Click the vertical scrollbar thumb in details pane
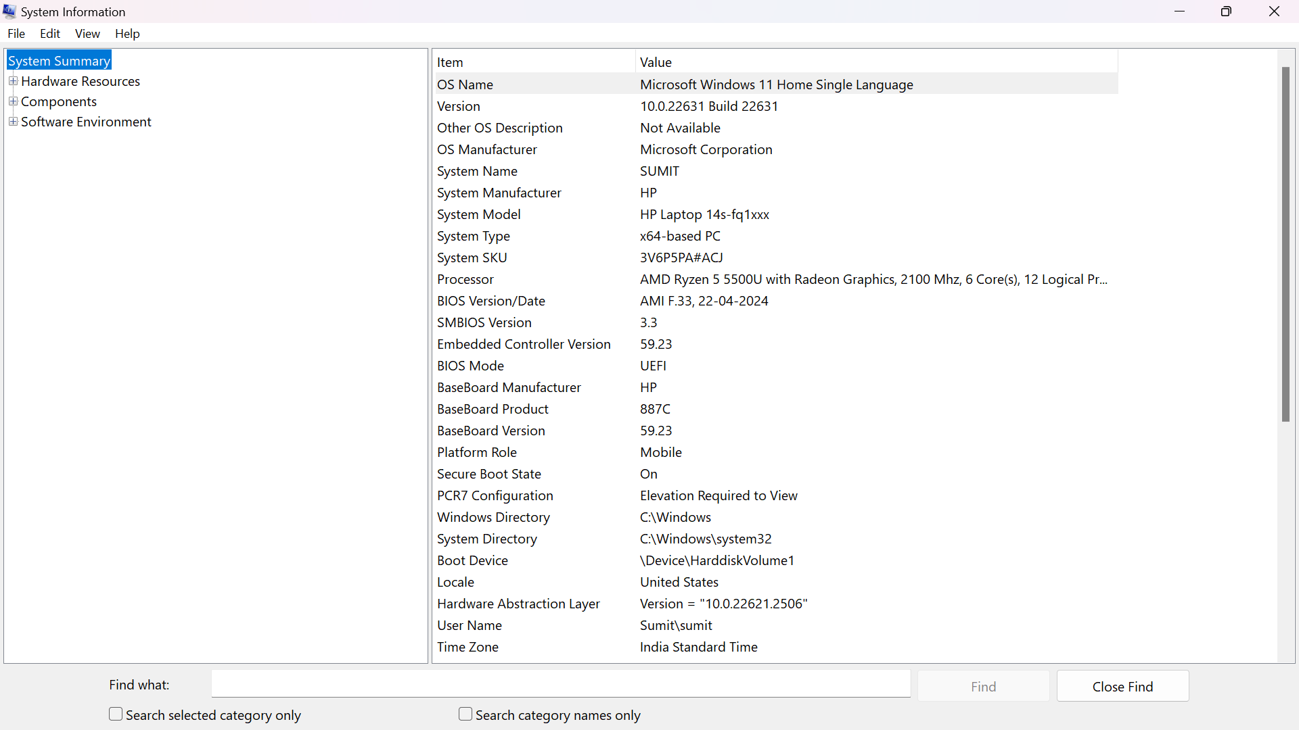Viewport: 1299px width, 730px height. coord(1285,245)
